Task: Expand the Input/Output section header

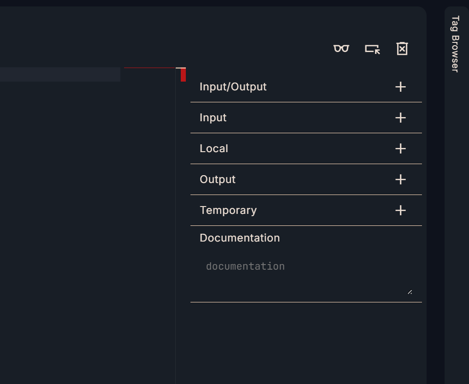Action: click(233, 87)
